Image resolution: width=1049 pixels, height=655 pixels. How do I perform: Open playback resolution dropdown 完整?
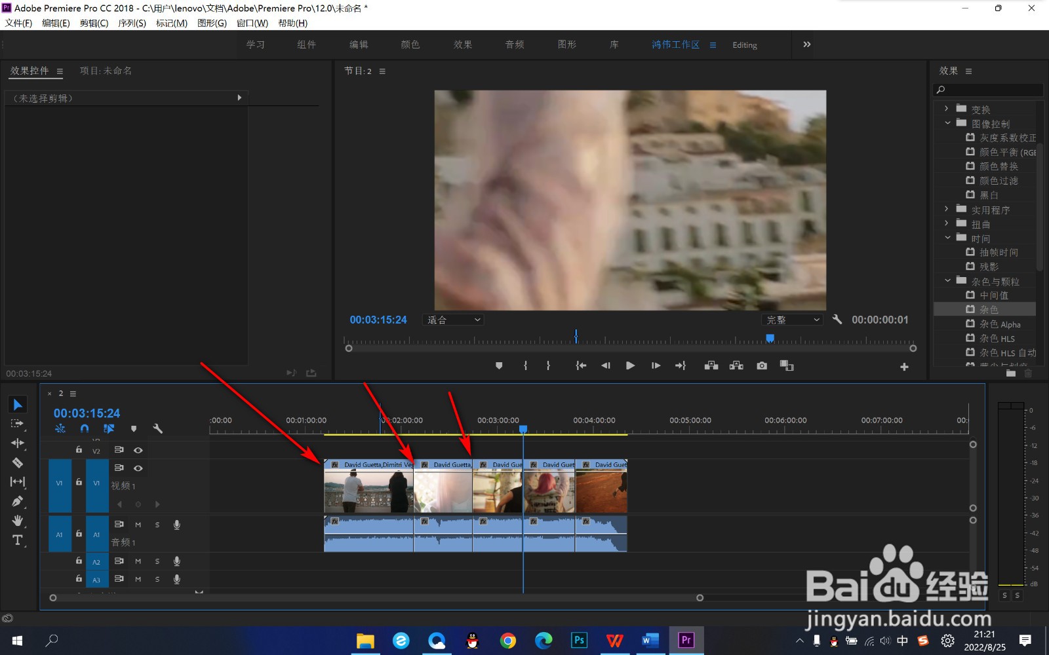tap(793, 320)
